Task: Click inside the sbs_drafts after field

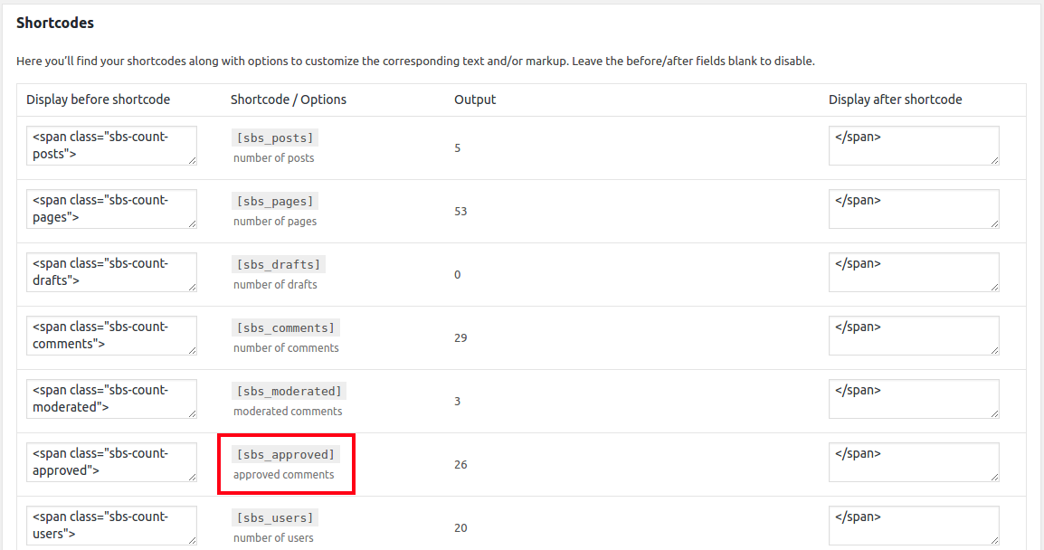Action: tap(913, 272)
